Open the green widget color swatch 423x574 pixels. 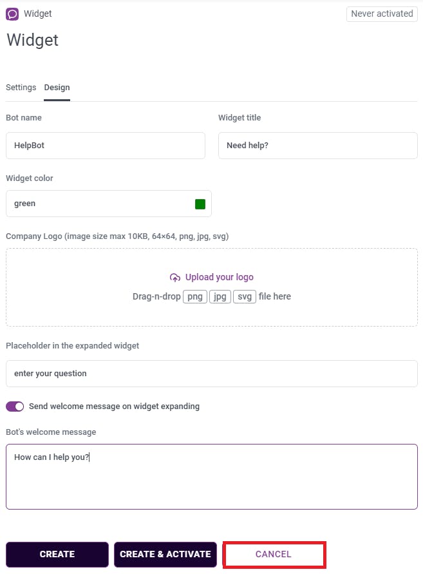[200, 204]
